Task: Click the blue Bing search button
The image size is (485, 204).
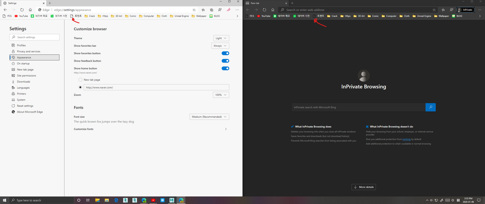Action: pos(431,107)
